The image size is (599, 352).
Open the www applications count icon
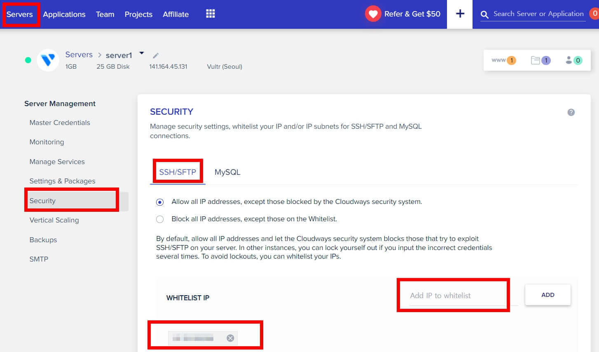tap(503, 60)
